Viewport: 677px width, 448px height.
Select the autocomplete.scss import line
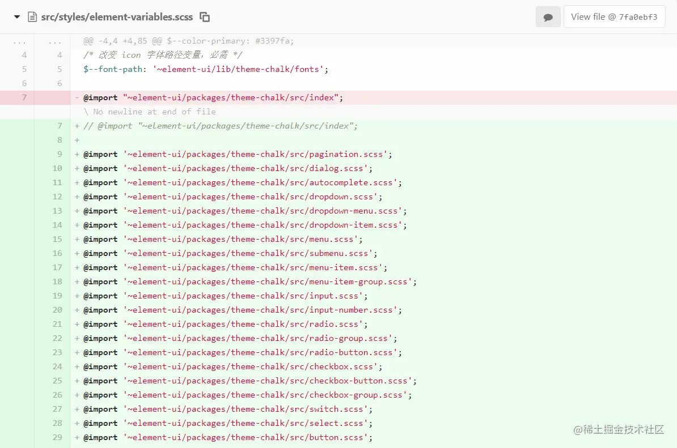(243, 182)
